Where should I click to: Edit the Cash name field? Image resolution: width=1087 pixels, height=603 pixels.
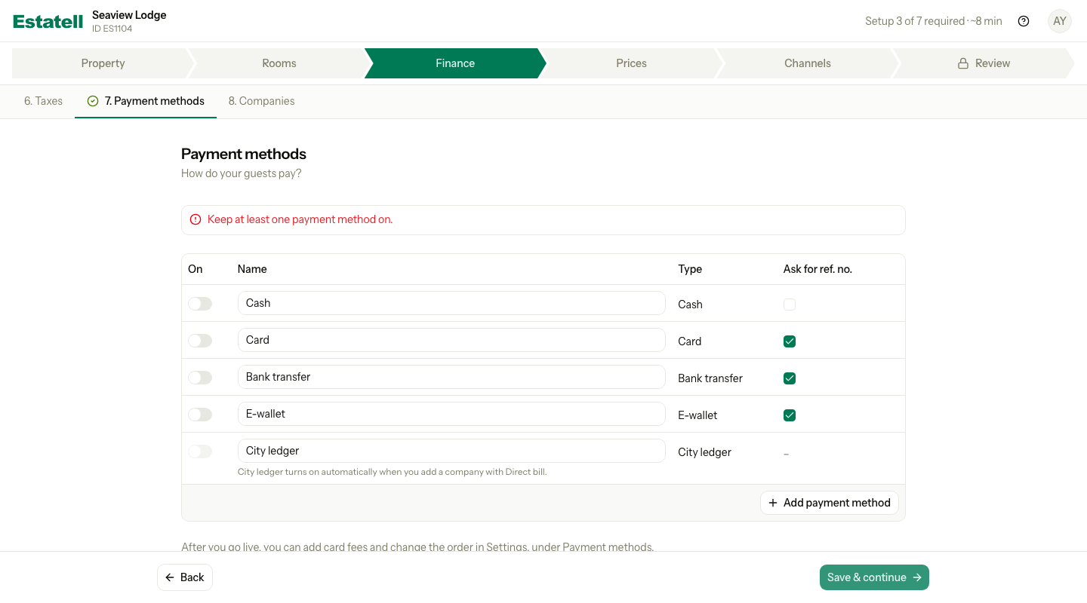pos(451,303)
